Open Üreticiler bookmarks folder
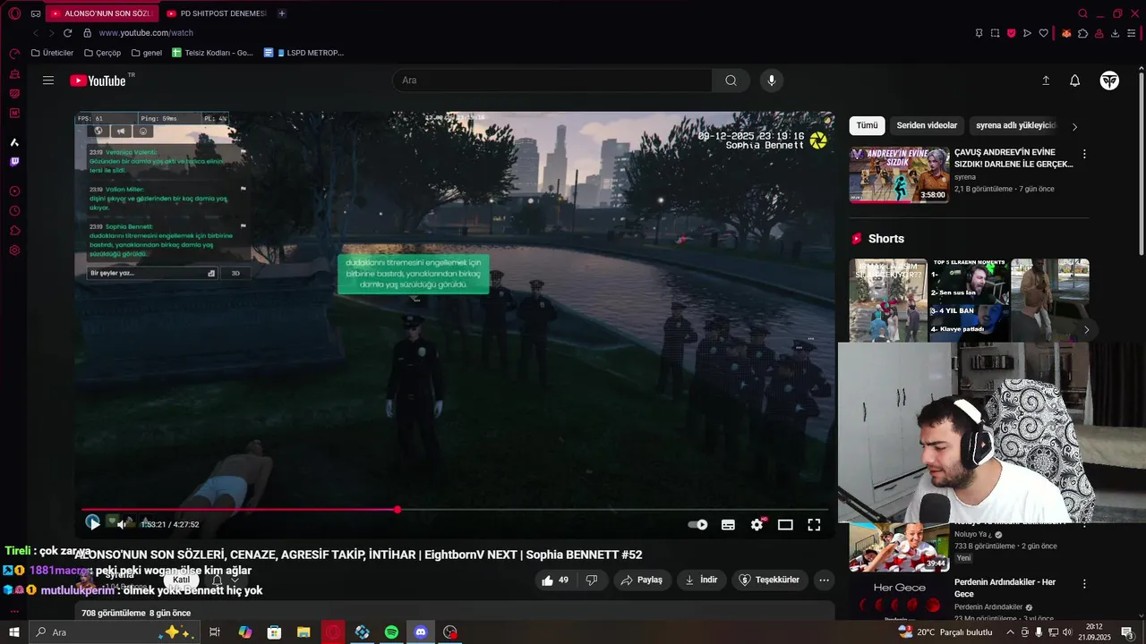The width and height of the screenshot is (1146, 644). click(52, 53)
